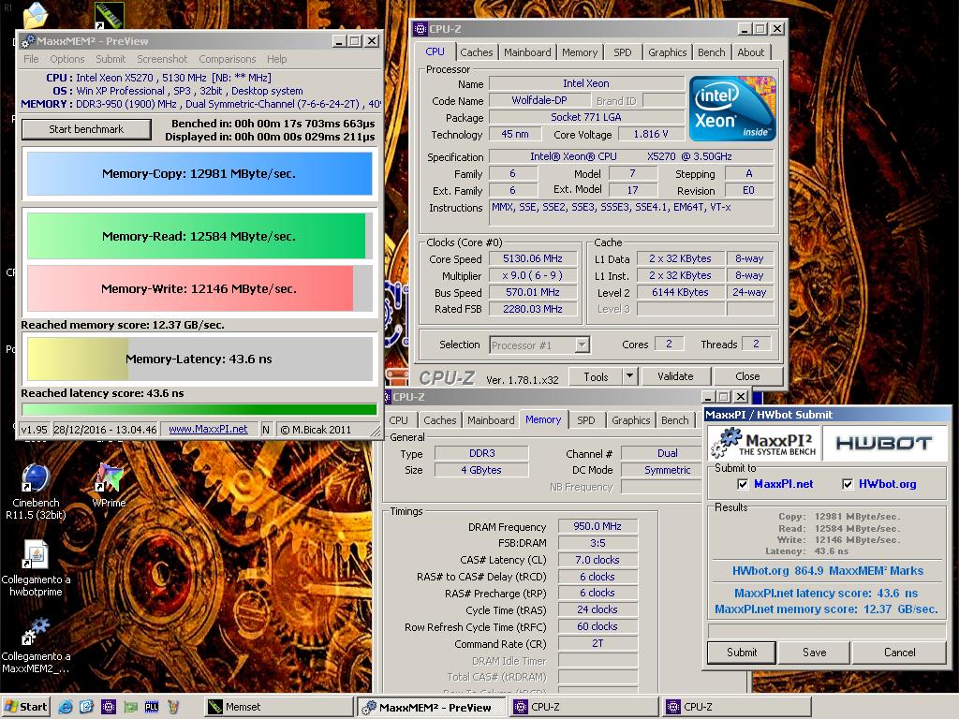Click the Tools button in CPU-Z

(x=596, y=376)
